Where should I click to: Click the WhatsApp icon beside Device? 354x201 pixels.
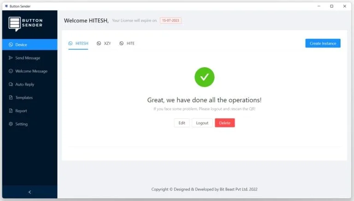coord(11,45)
